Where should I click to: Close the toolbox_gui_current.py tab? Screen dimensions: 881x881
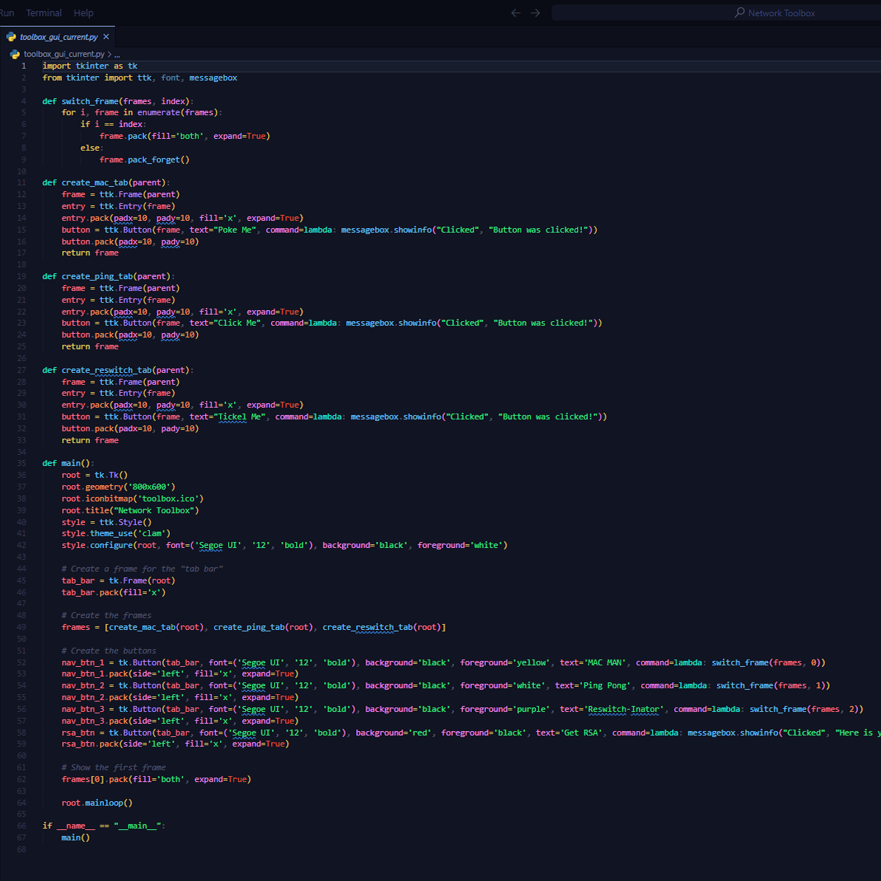[106, 37]
